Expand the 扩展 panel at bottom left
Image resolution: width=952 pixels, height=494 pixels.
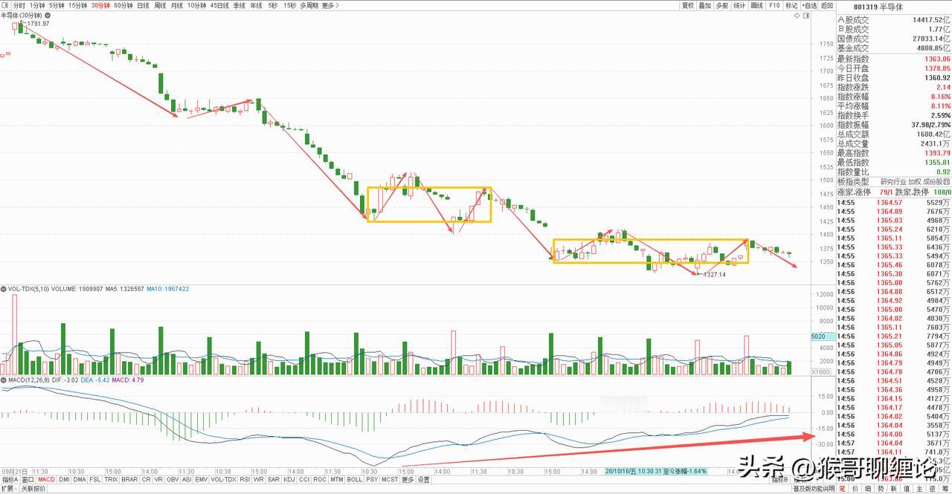[8, 489]
